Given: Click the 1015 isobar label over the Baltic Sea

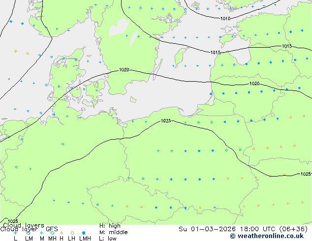Looking at the screenshot, I should click(x=216, y=53).
